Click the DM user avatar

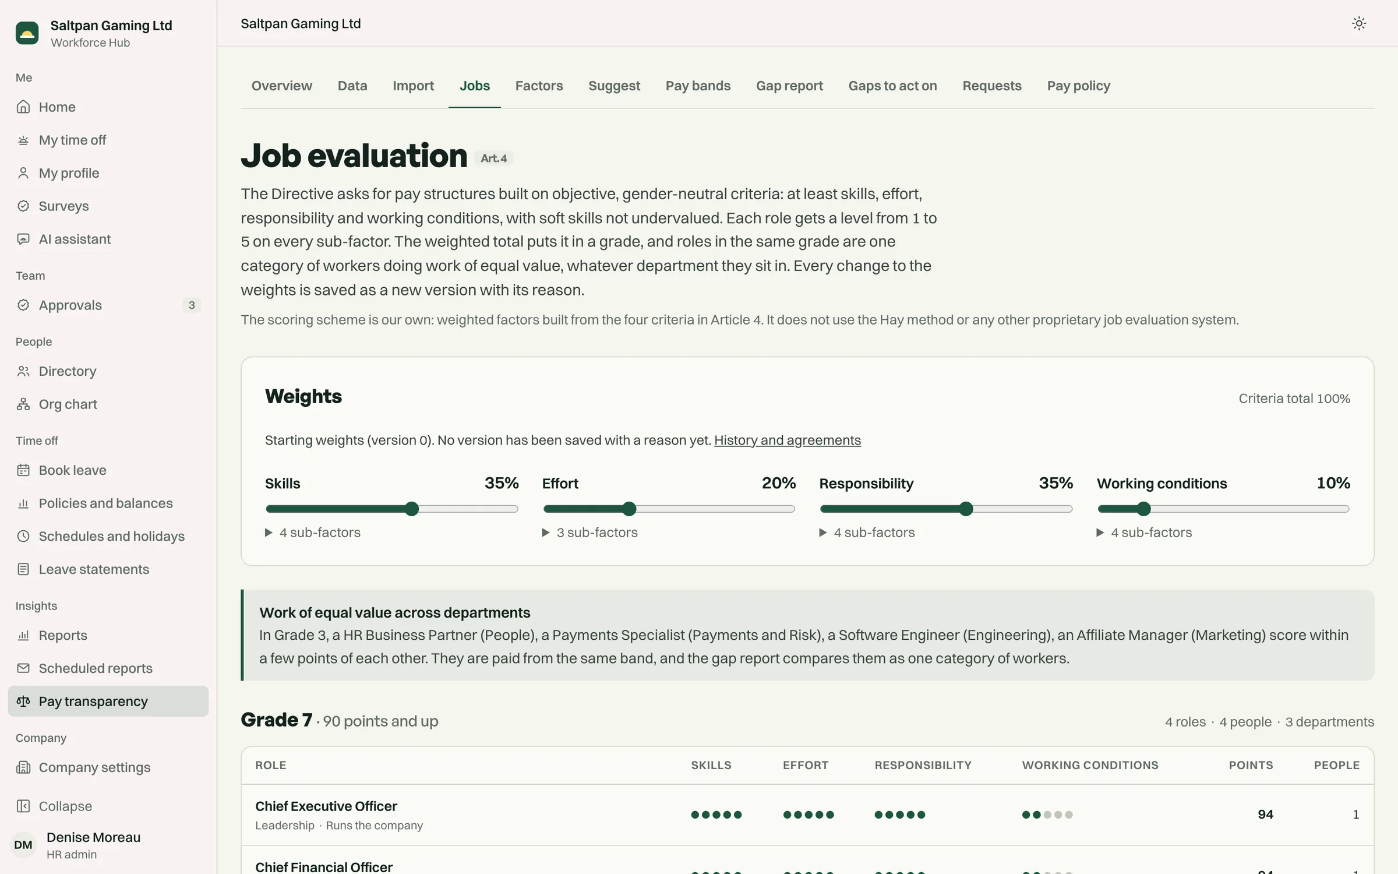[x=23, y=845]
